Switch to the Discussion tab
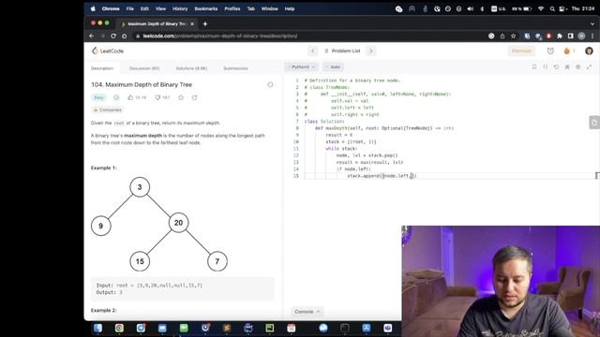 pyautogui.click(x=144, y=68)
